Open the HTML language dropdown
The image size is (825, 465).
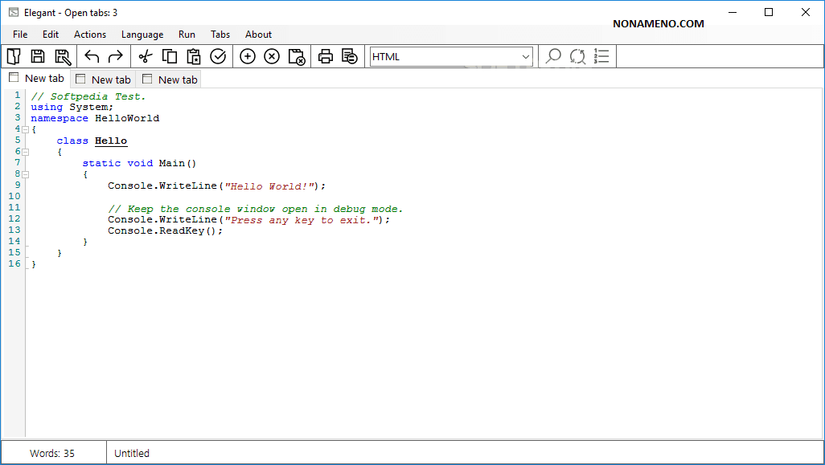[451, 56]
